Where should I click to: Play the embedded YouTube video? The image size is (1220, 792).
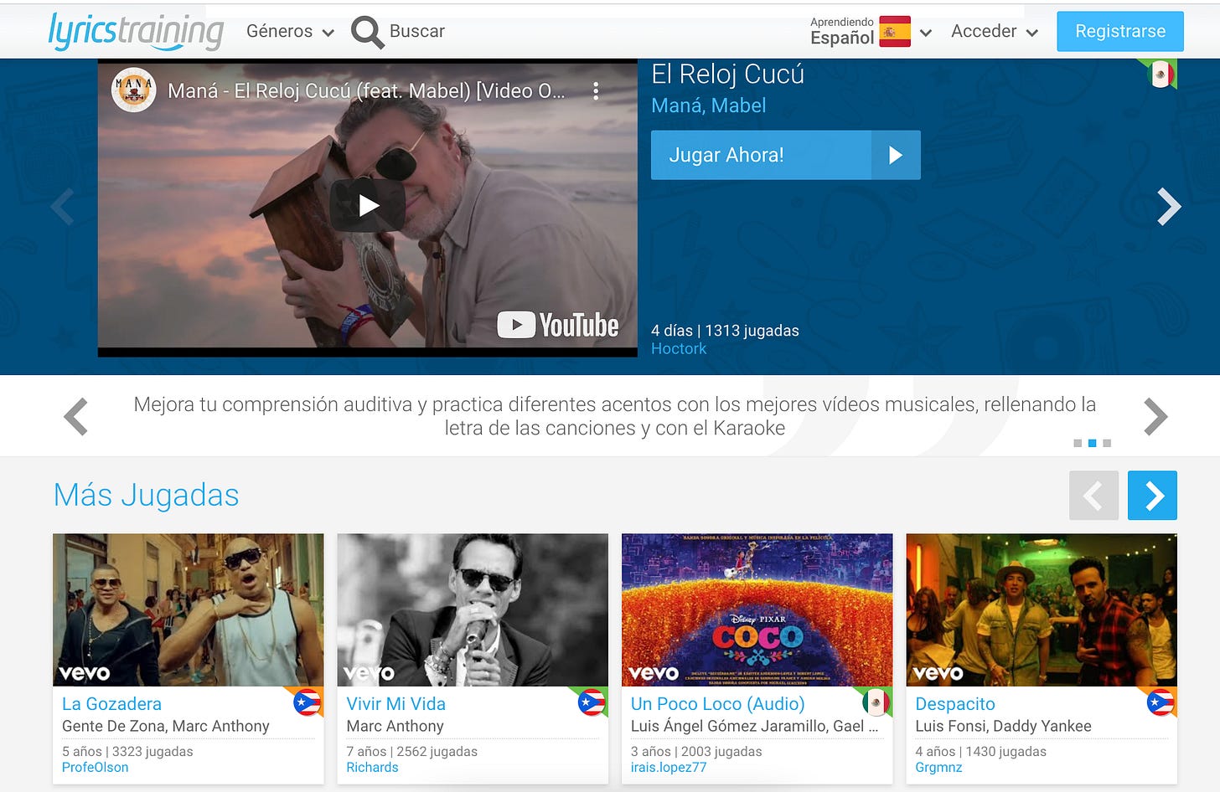pos(368,205)
